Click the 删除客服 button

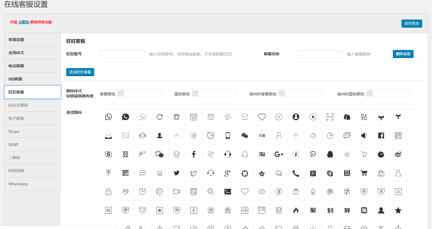coord(403,54)
